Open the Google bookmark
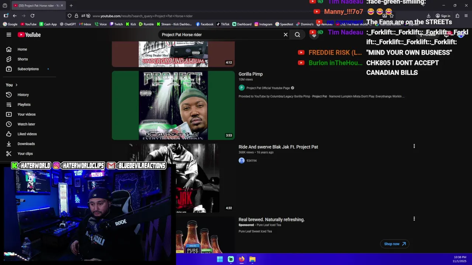This screenshot has width=472, height=265. 10,24
